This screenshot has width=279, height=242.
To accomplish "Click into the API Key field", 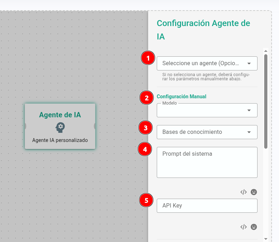I will [x=207, y=206].
